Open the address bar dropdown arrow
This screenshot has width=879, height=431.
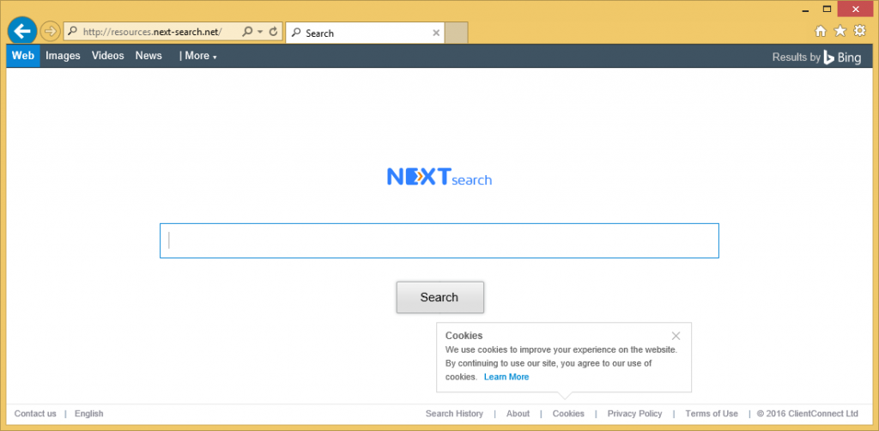[x=260, y=32]
